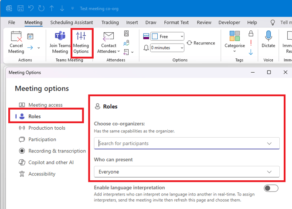Click the Recurrence button
Image resolution: width=292 pixels, height=209 pixels.
point(201,43)
